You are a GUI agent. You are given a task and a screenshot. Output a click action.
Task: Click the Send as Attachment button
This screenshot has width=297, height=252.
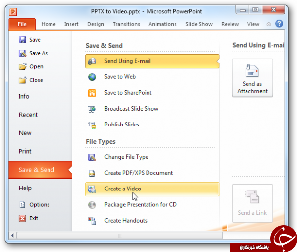click(x=252, y=78)
